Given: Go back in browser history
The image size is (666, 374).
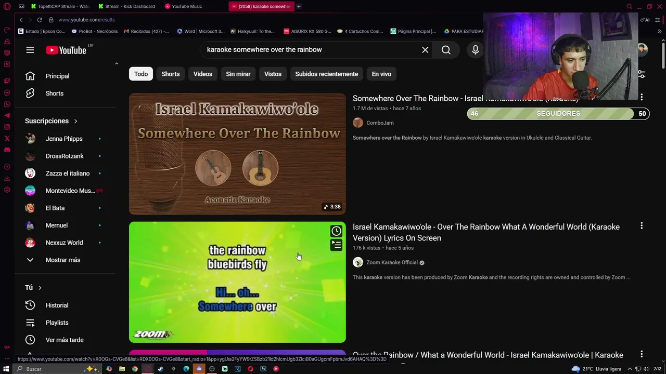Looking at the screenshot, I should click(21, 20).
